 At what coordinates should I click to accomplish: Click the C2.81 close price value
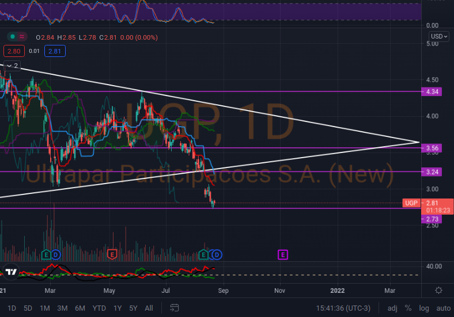click(x=108, y=37)
